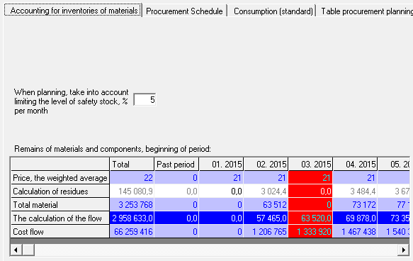Open Accounting for inventories of materials tab
The width and height of the screenshot is (413, 261).
73,11
